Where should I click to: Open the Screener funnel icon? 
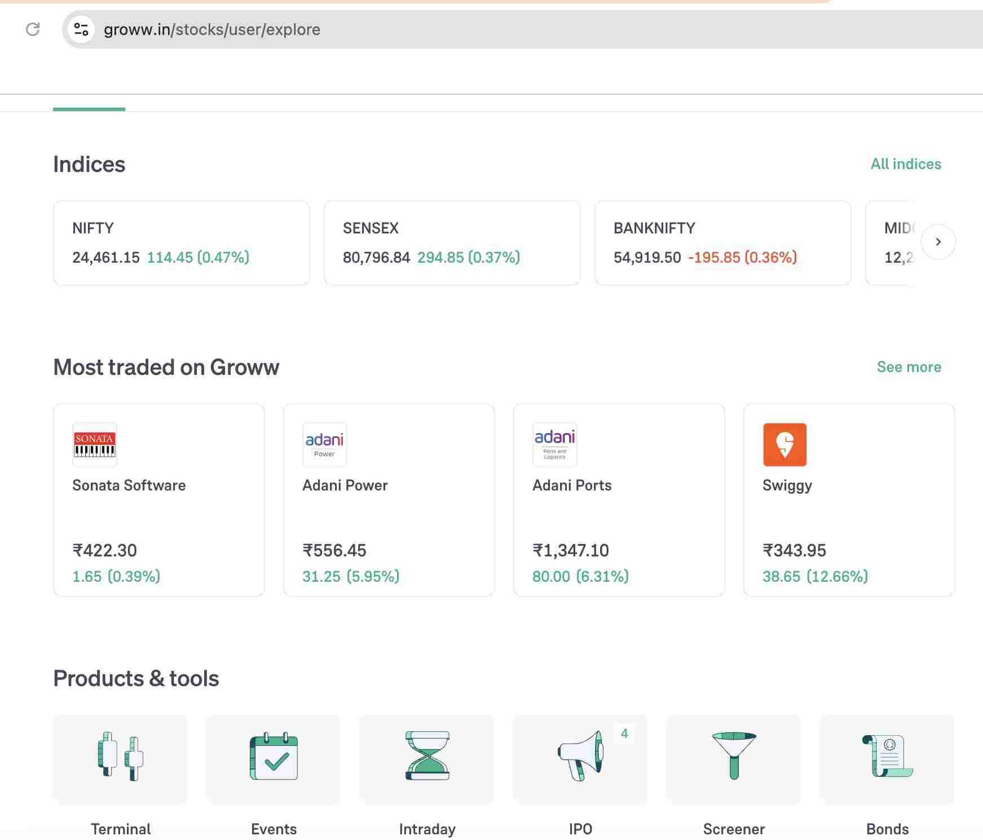(x=734, y=757)
